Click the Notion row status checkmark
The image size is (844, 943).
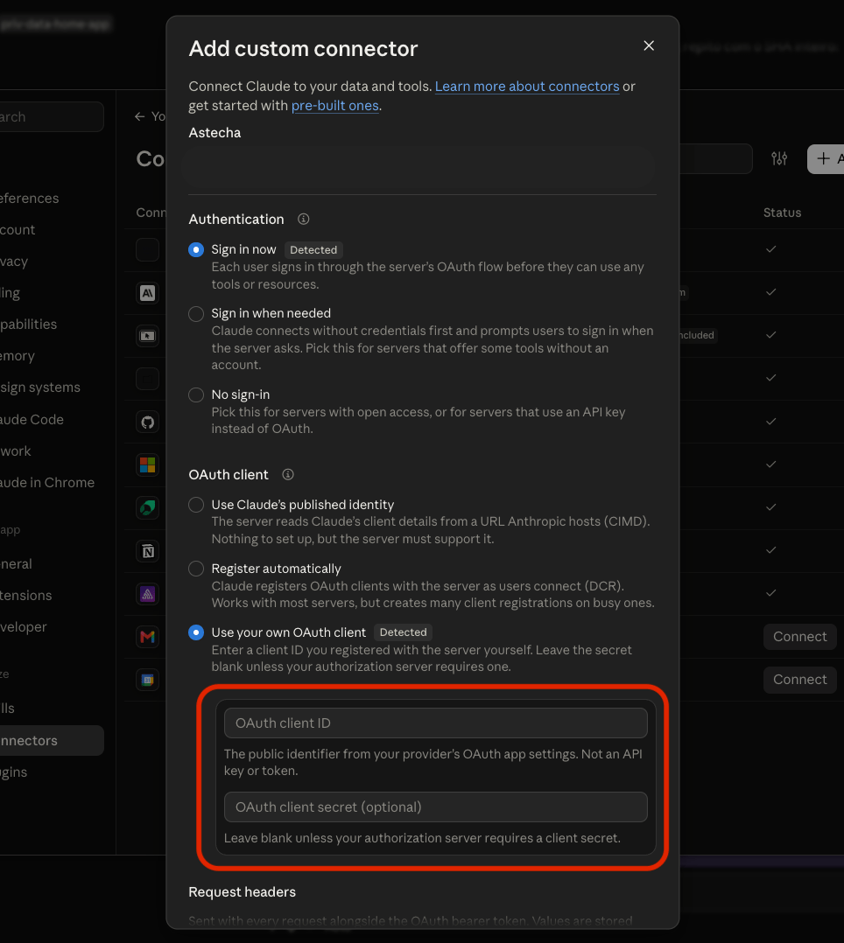tap(770, 550)
